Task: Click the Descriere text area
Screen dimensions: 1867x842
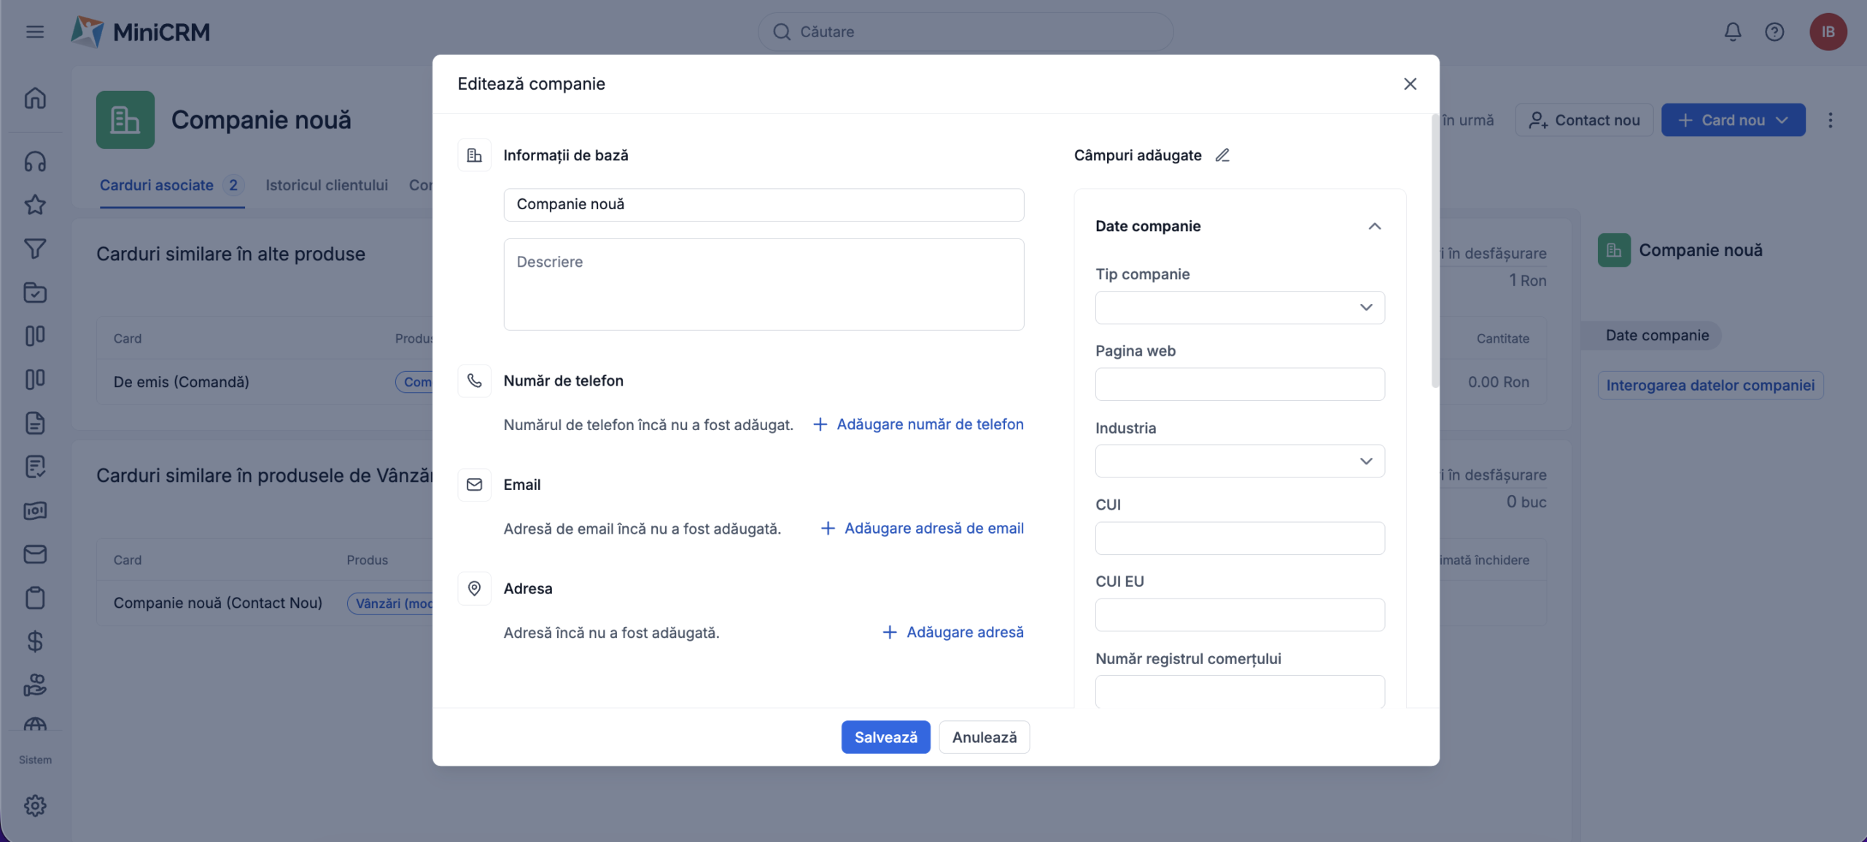Action: click(x=763, y=284)
